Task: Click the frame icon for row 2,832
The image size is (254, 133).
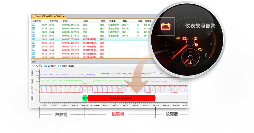Action: tap(34, 43)
